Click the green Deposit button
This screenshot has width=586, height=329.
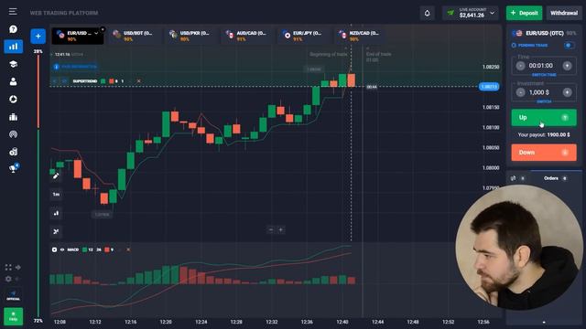pos(524,13)
